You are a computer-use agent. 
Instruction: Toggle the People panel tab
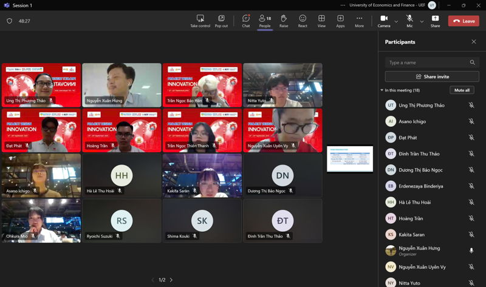265,21
